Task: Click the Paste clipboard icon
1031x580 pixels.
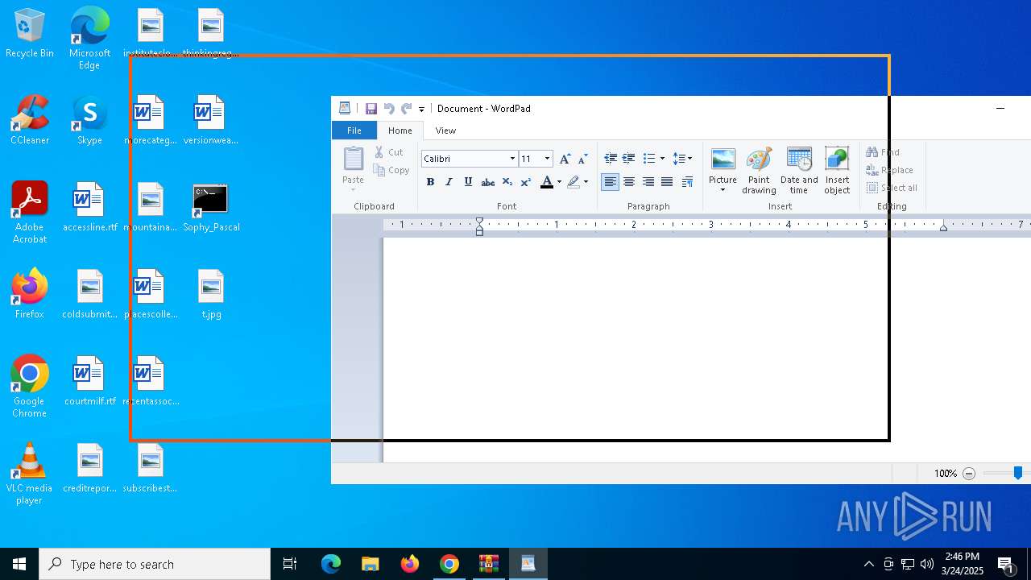Action: click(x=353, y=159)
